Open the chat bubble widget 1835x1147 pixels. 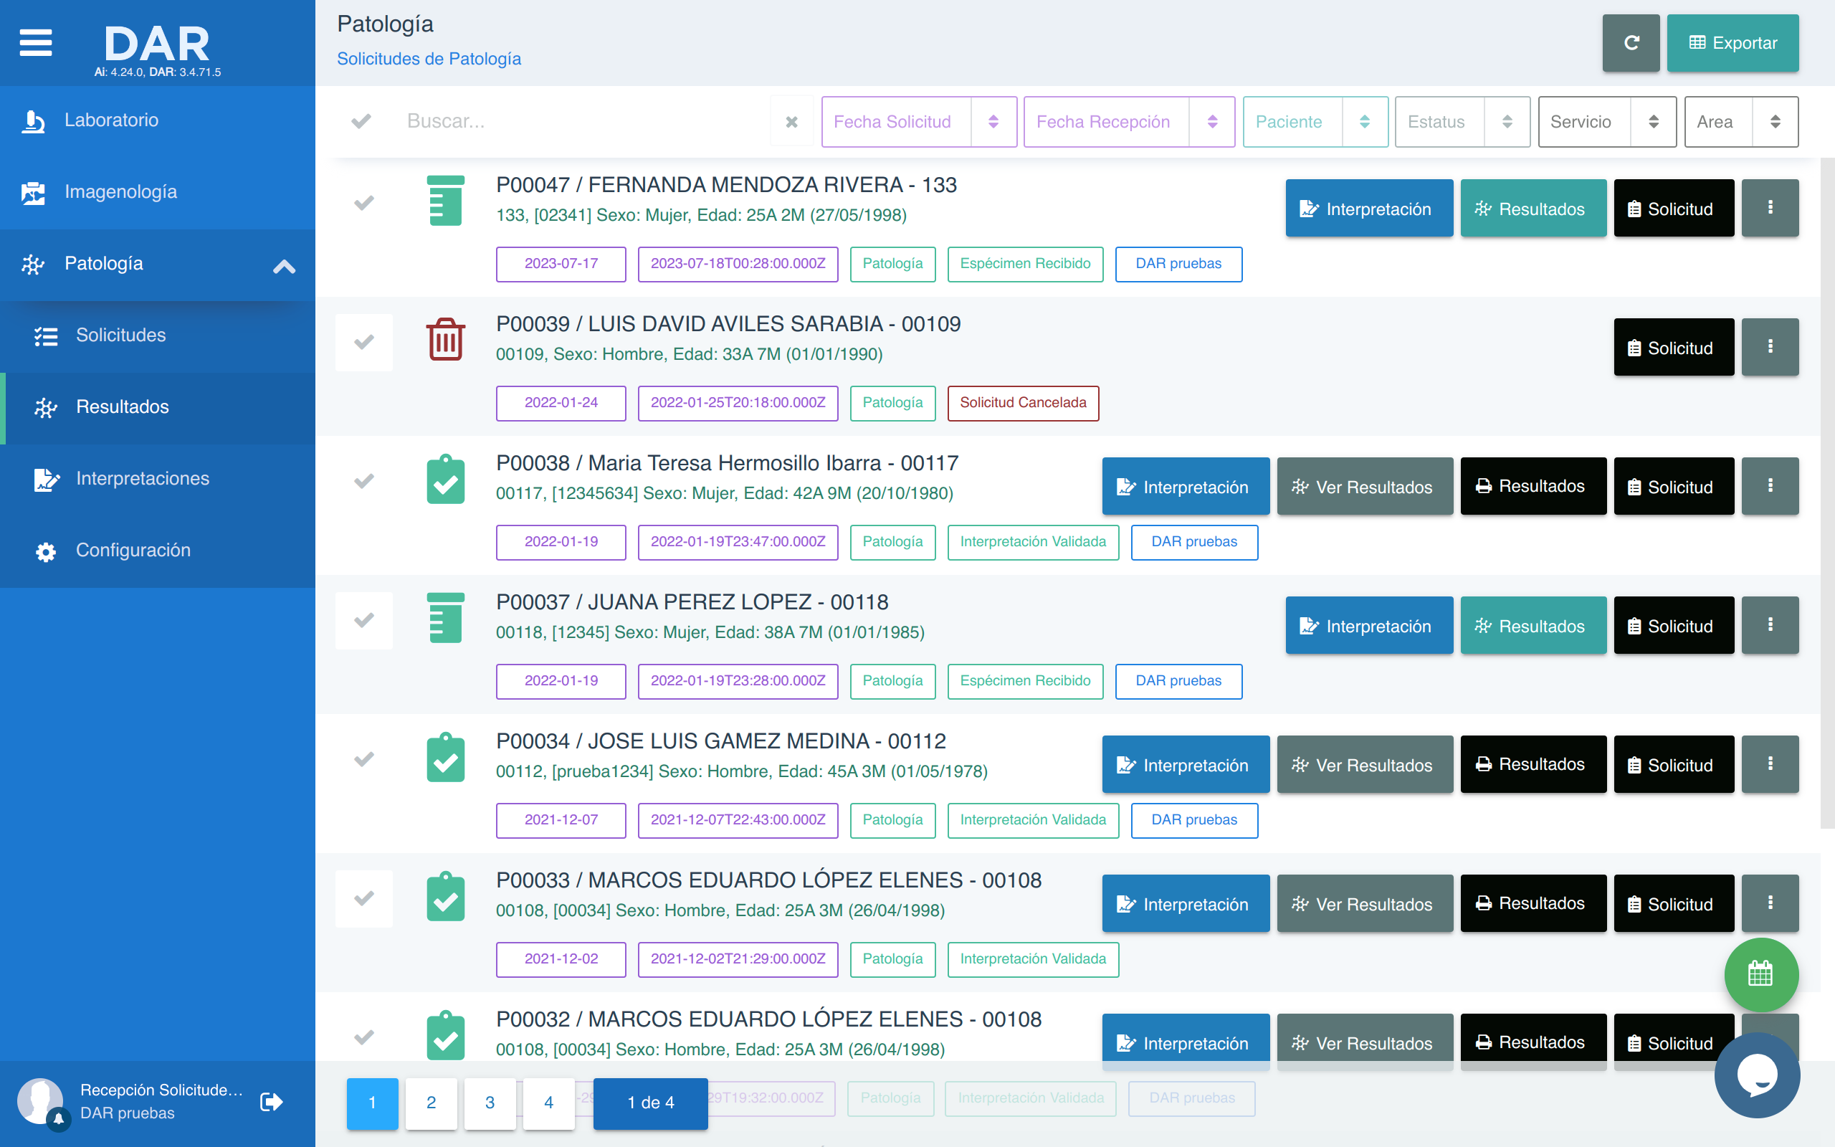[1757, 1075]
